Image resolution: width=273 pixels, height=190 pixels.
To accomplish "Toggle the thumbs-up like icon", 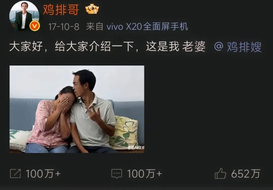I will click(x=220, y=173).
